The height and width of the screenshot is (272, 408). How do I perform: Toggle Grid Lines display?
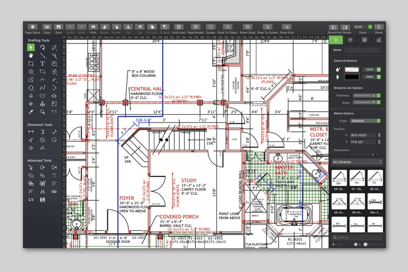click(x=179, y=27)
